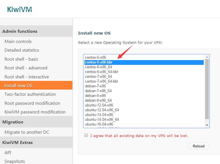This screenshot has height=164, width=220.
Task: Click the KiwiVM Extras section header
Action: click(x=36, y=142)
